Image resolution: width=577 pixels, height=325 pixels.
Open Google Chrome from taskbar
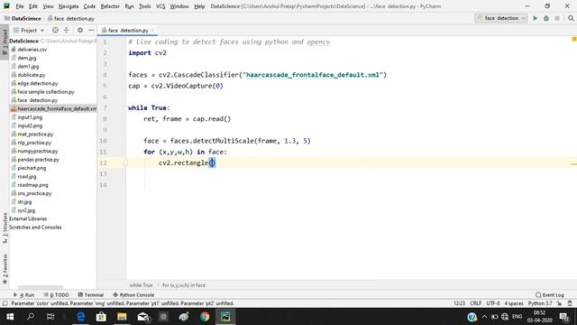click(205, 317)
